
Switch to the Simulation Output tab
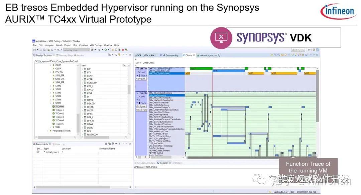(145, 163)
